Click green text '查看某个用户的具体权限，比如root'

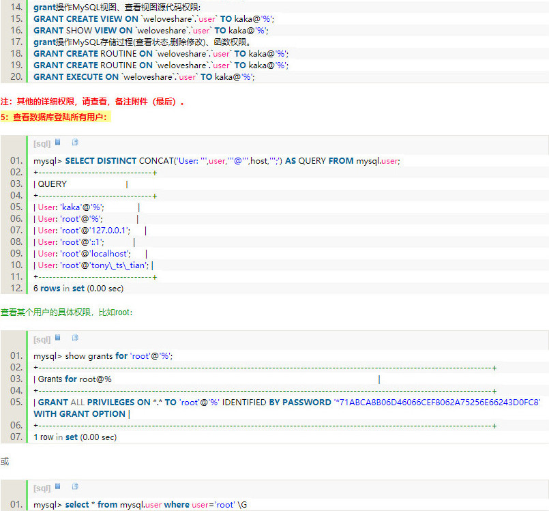(x=67, y=312)
